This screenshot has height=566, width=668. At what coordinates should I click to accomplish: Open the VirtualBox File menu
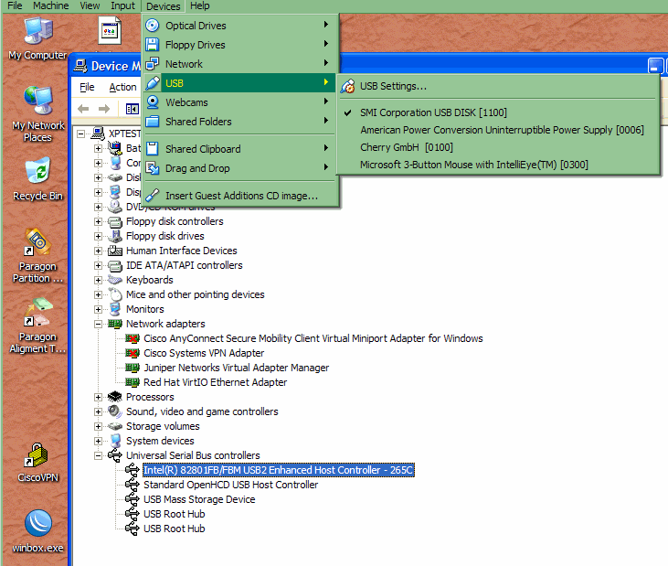tap(15, 6)
